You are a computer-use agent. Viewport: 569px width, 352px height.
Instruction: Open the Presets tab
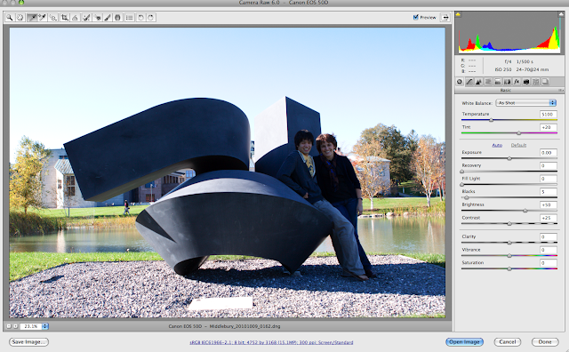pos(535,82)
